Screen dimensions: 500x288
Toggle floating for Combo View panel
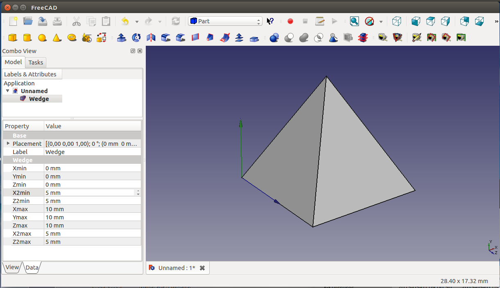point(133,51)
